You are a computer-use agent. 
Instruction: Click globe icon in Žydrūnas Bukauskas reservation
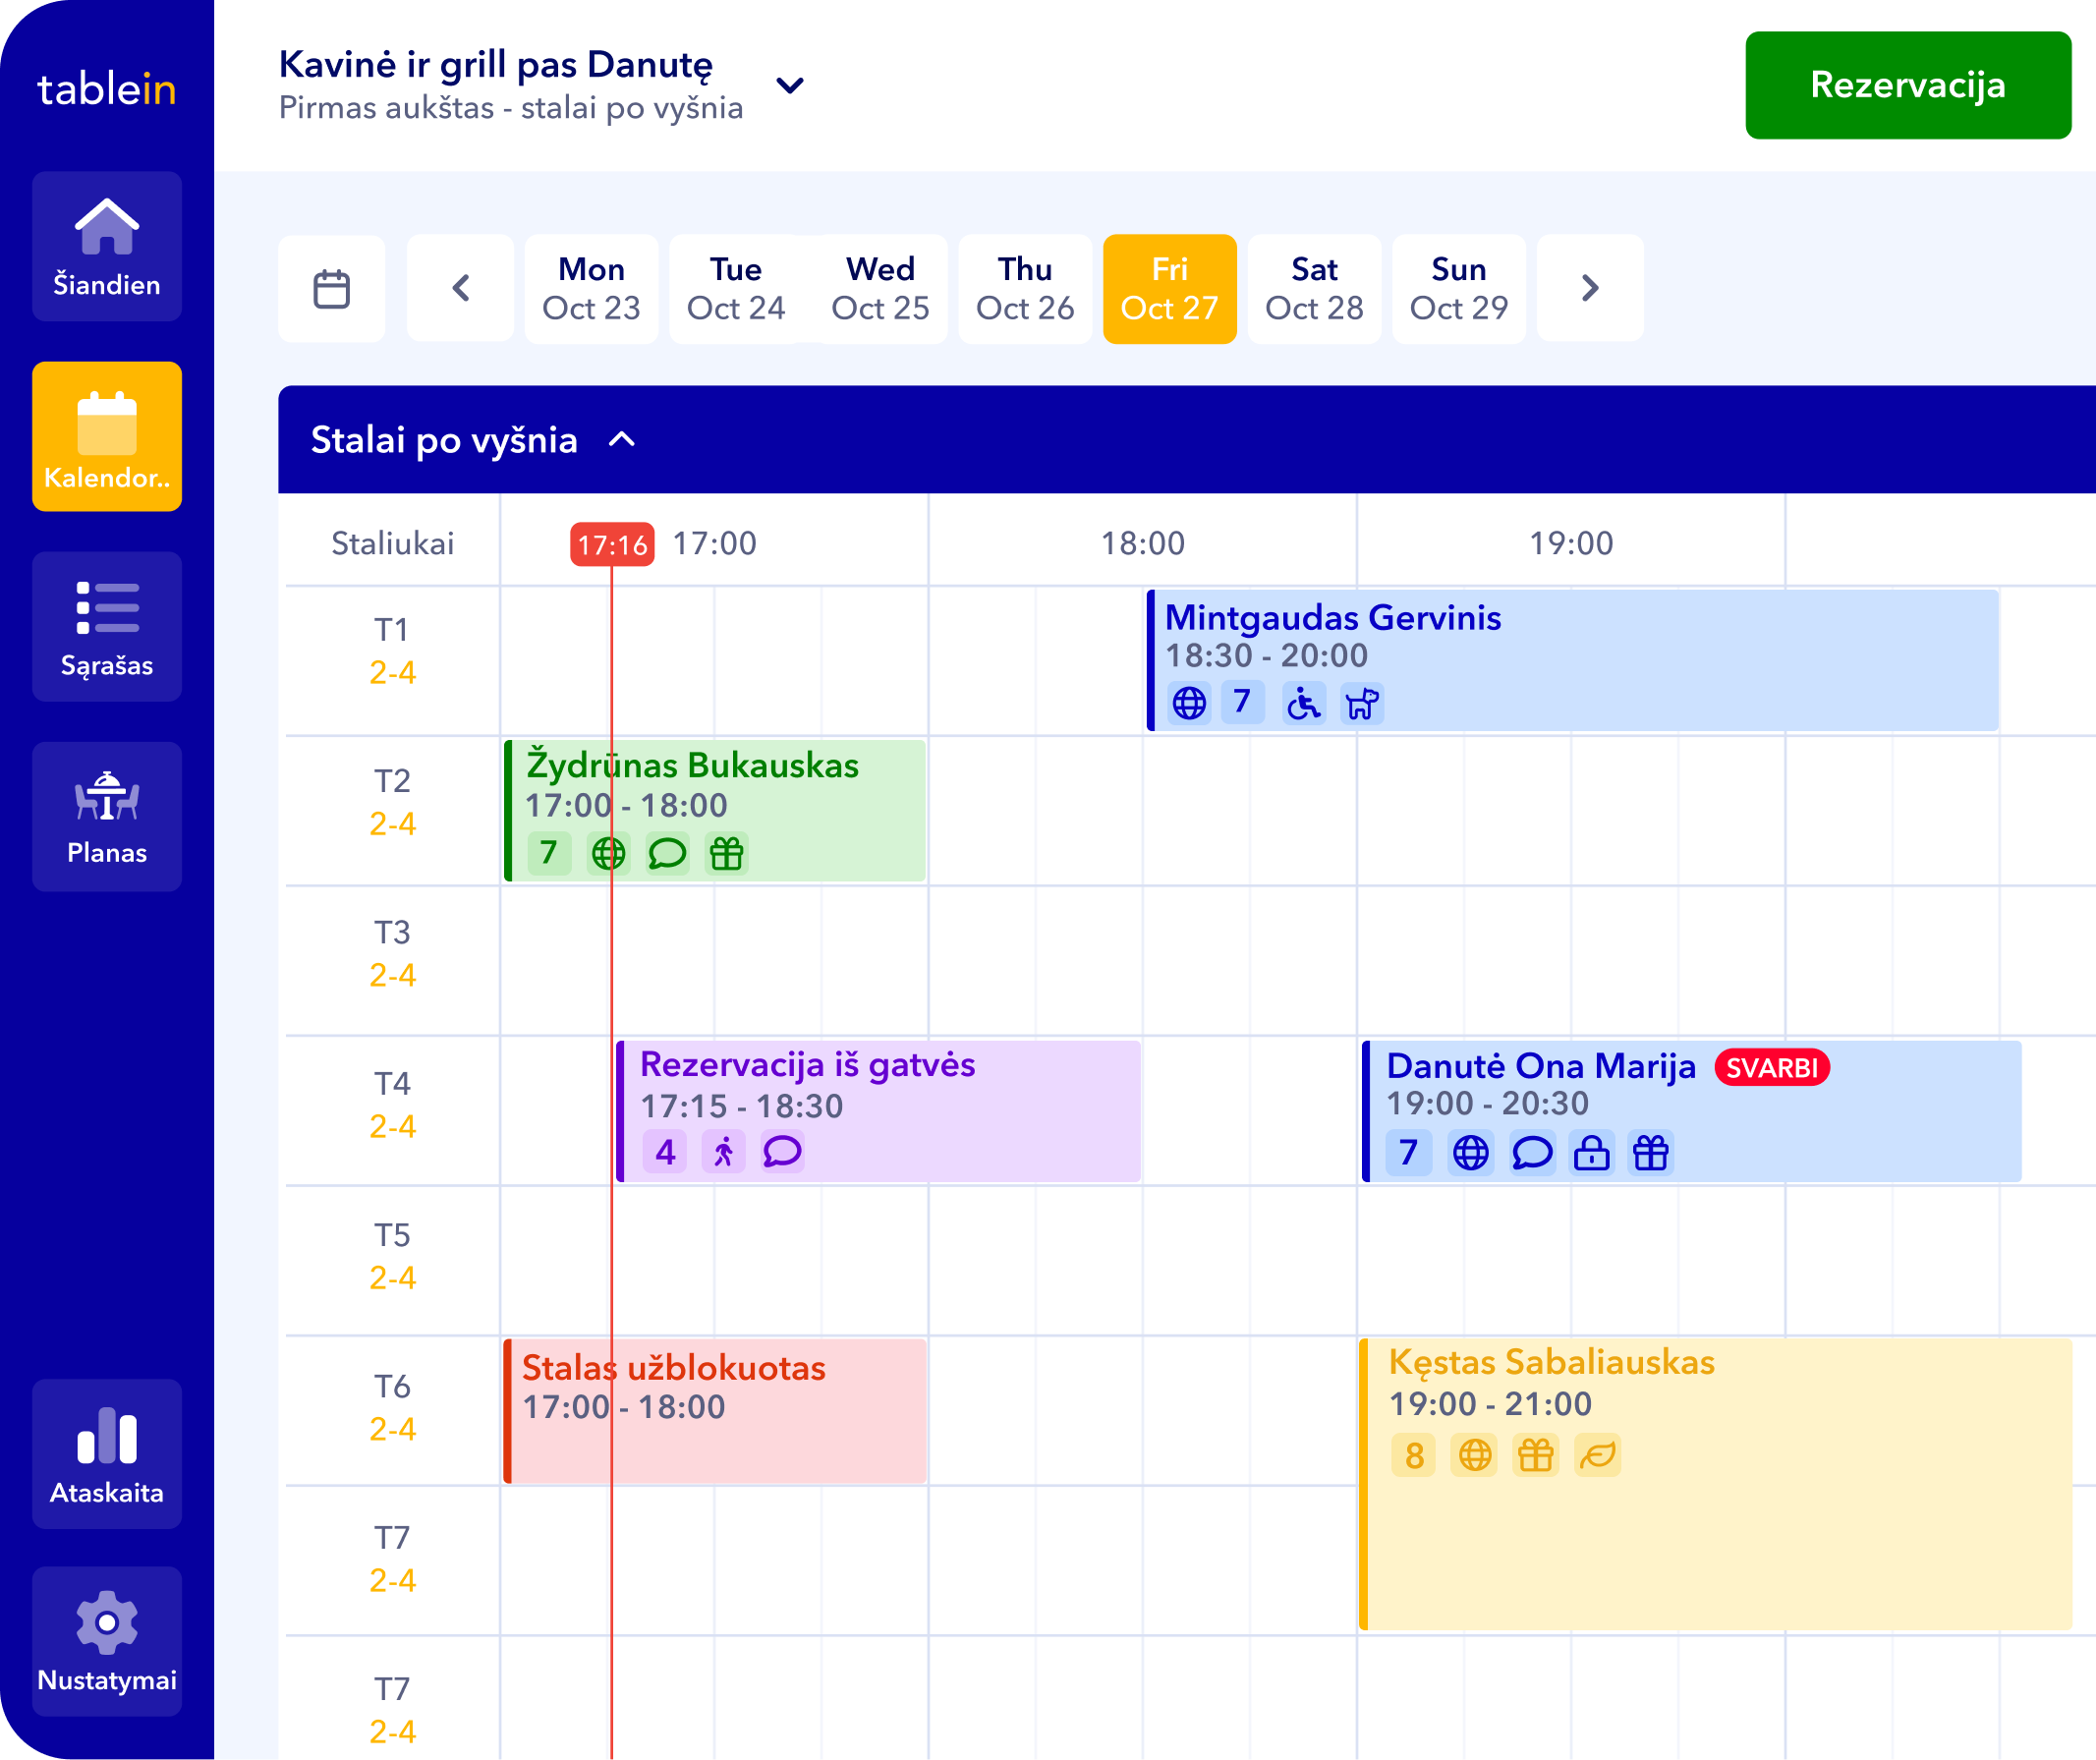coord(608,854)
